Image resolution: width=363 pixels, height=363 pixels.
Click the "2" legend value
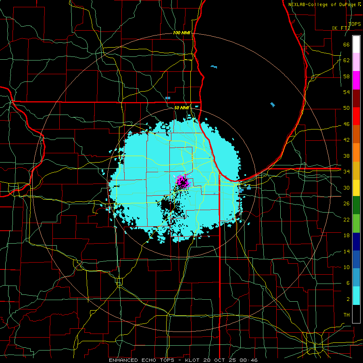(x=348, y=299)
